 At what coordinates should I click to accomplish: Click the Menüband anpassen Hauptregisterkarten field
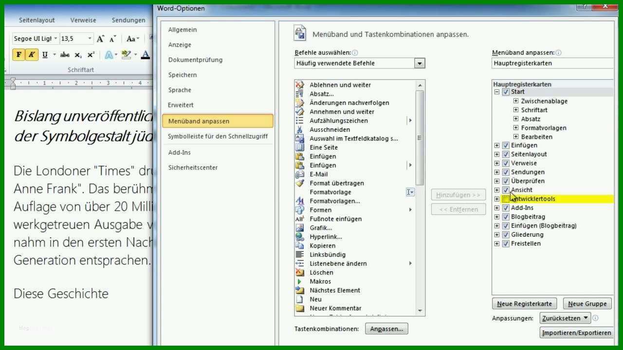point(553,63)
